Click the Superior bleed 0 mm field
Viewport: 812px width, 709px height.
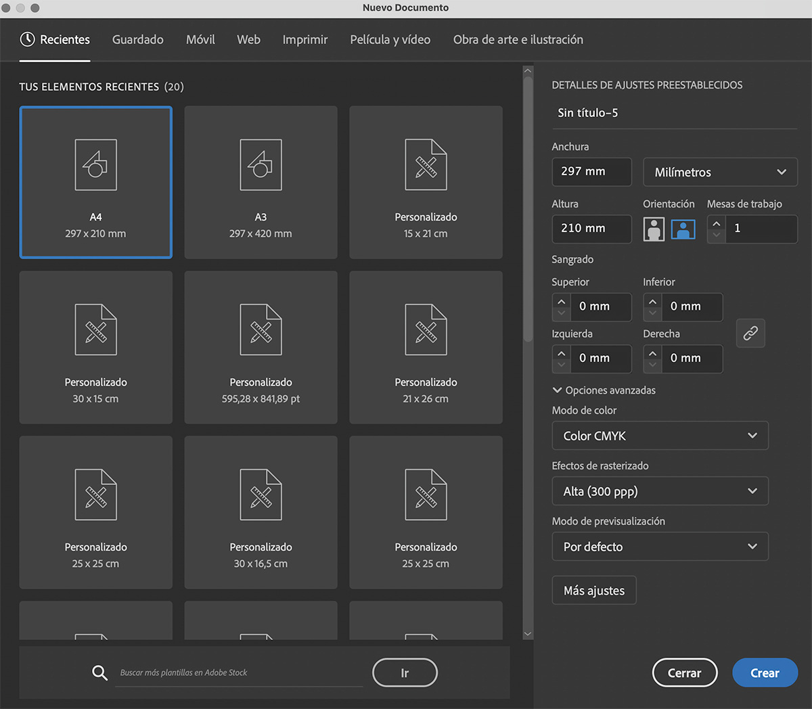600,306
